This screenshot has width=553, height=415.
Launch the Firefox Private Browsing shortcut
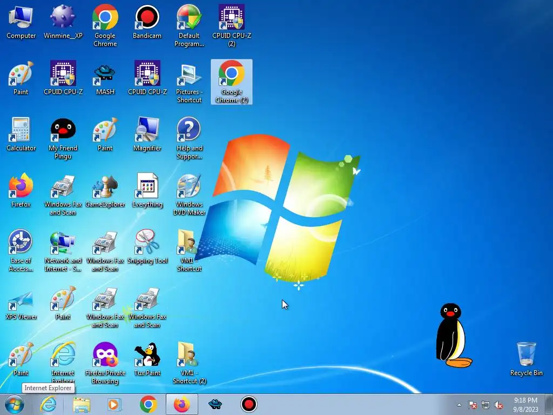105,363
